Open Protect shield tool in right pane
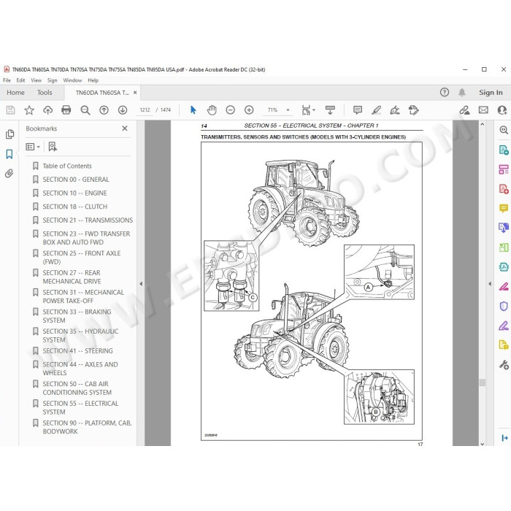This screenshot has width=511, height=511. point(504,306)
